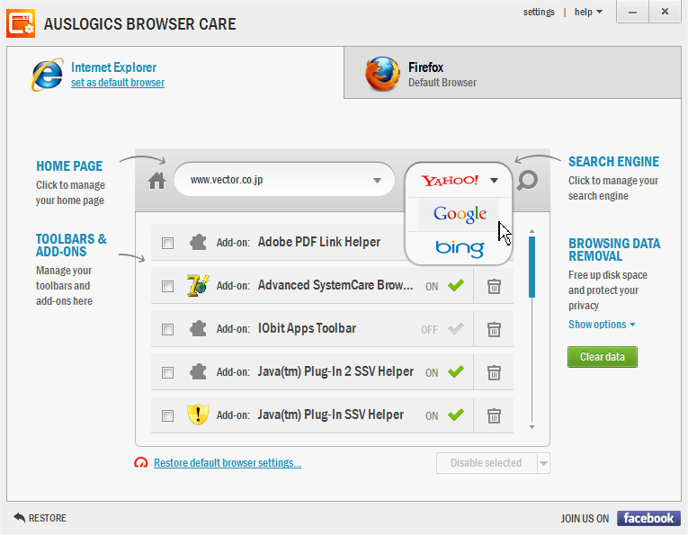688x535 pixels.
Task: Toggle ON status of Advanced SystemCare add-on
Action: pyautogui.click(x=445, y=286)
